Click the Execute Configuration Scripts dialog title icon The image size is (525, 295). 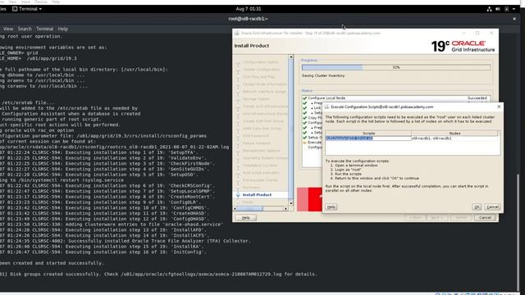(x=327, y=107)
